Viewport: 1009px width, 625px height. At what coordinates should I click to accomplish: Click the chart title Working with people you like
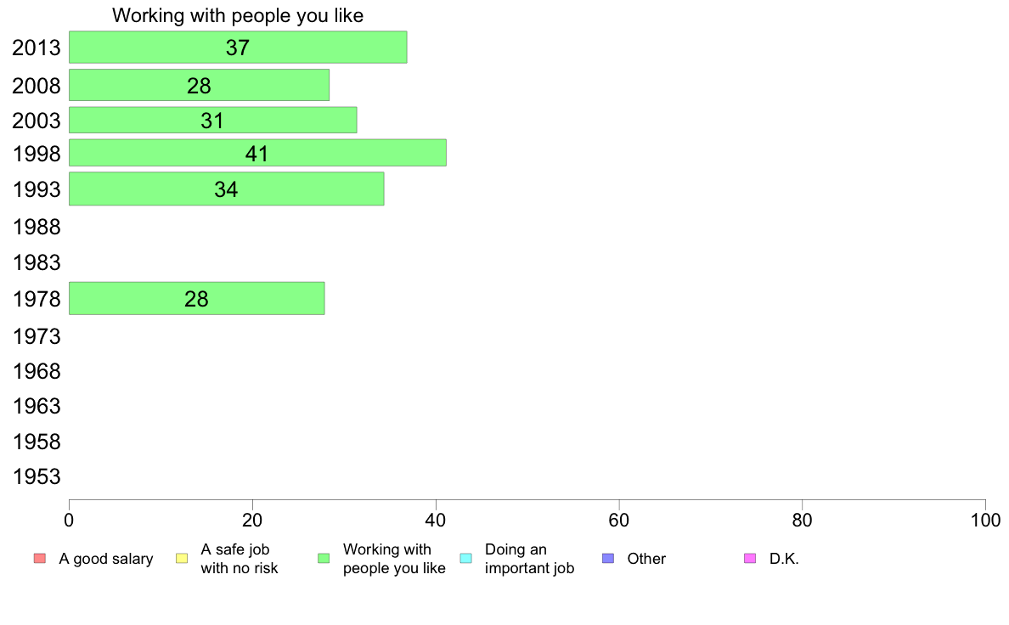[238, 15]
